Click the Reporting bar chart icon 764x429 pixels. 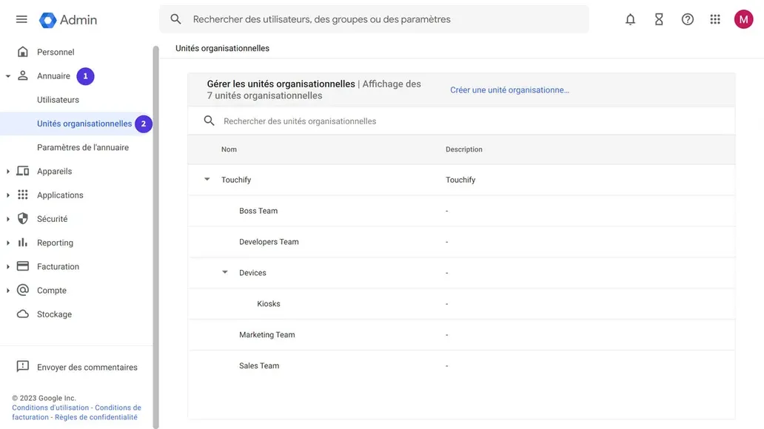click(23, 242)
